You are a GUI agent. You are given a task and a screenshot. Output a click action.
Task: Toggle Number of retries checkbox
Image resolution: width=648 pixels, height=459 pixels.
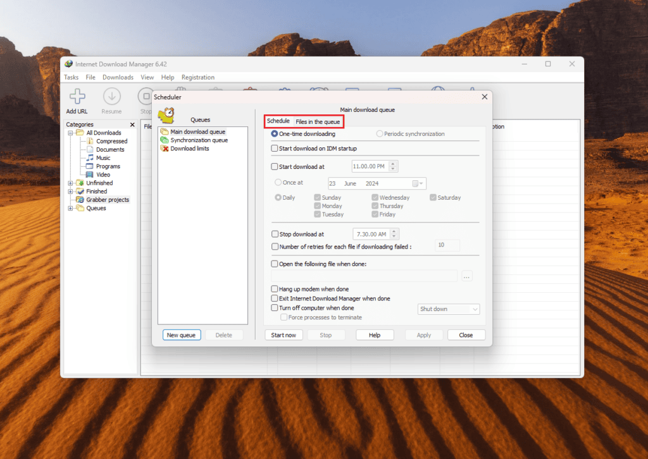tap(275, 247)
